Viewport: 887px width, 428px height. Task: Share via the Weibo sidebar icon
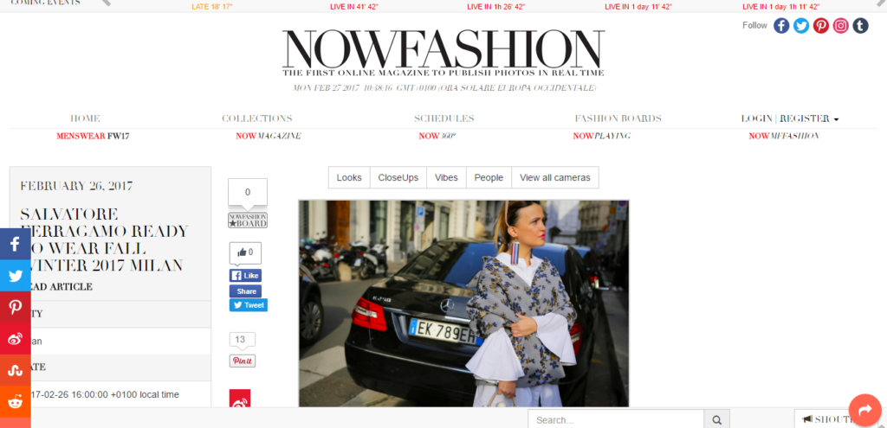pyautogui.click(x=16, y=339)
